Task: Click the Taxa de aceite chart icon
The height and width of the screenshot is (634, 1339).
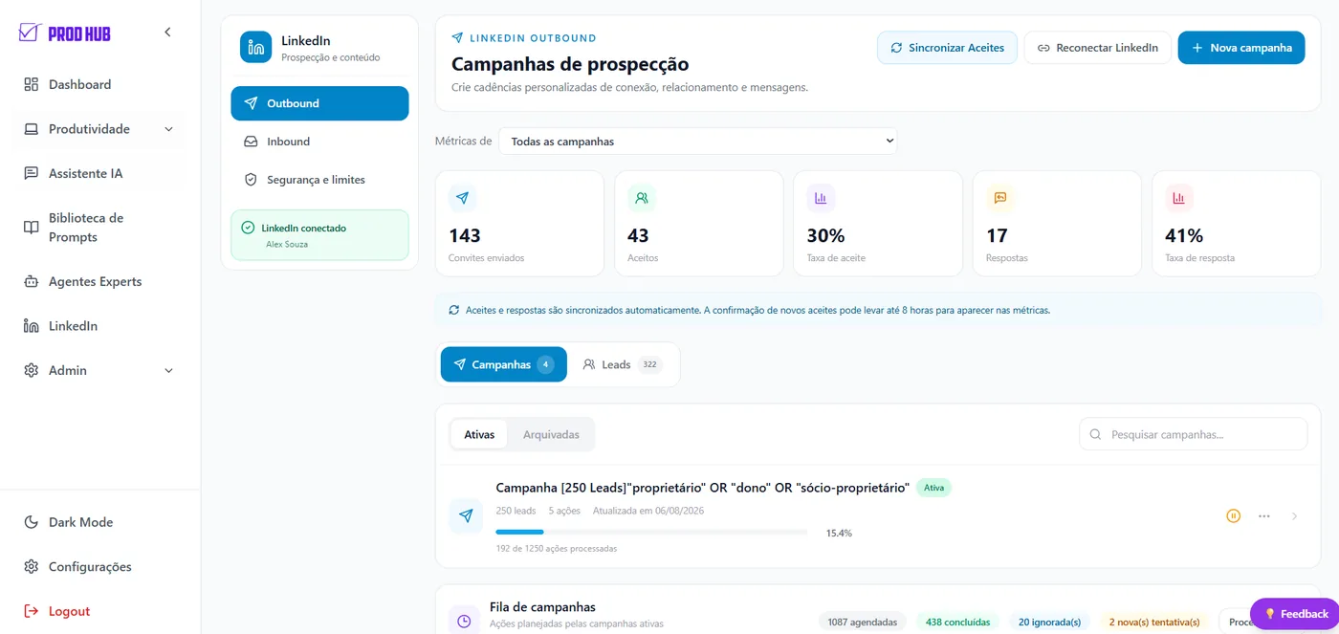Action: 821,198
